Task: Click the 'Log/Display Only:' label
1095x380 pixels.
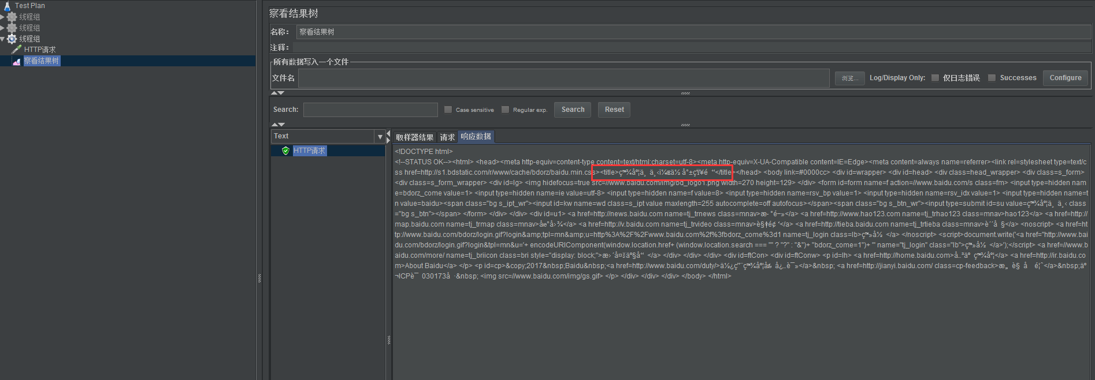Action: [x=897, y=78]
